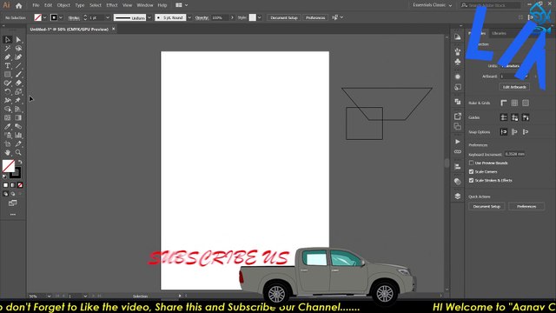Viewport: 556px width, 313px height.
Task: Uncheck Scale Corners checkbox
Action: pos(471,172)
